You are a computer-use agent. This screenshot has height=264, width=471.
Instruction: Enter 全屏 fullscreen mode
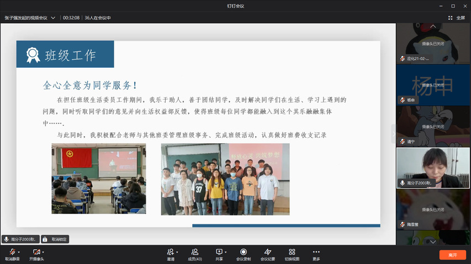click(x=457, y=18)
